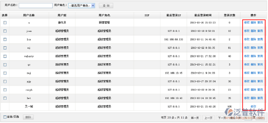The height and width of the screenshot is (123, 268).
Task: Click the 最后登录时间 column header
Action: pos(203,15)
